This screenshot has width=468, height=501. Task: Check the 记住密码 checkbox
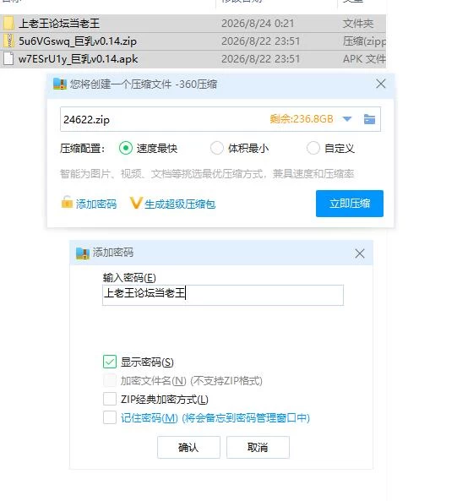(110, 417)
